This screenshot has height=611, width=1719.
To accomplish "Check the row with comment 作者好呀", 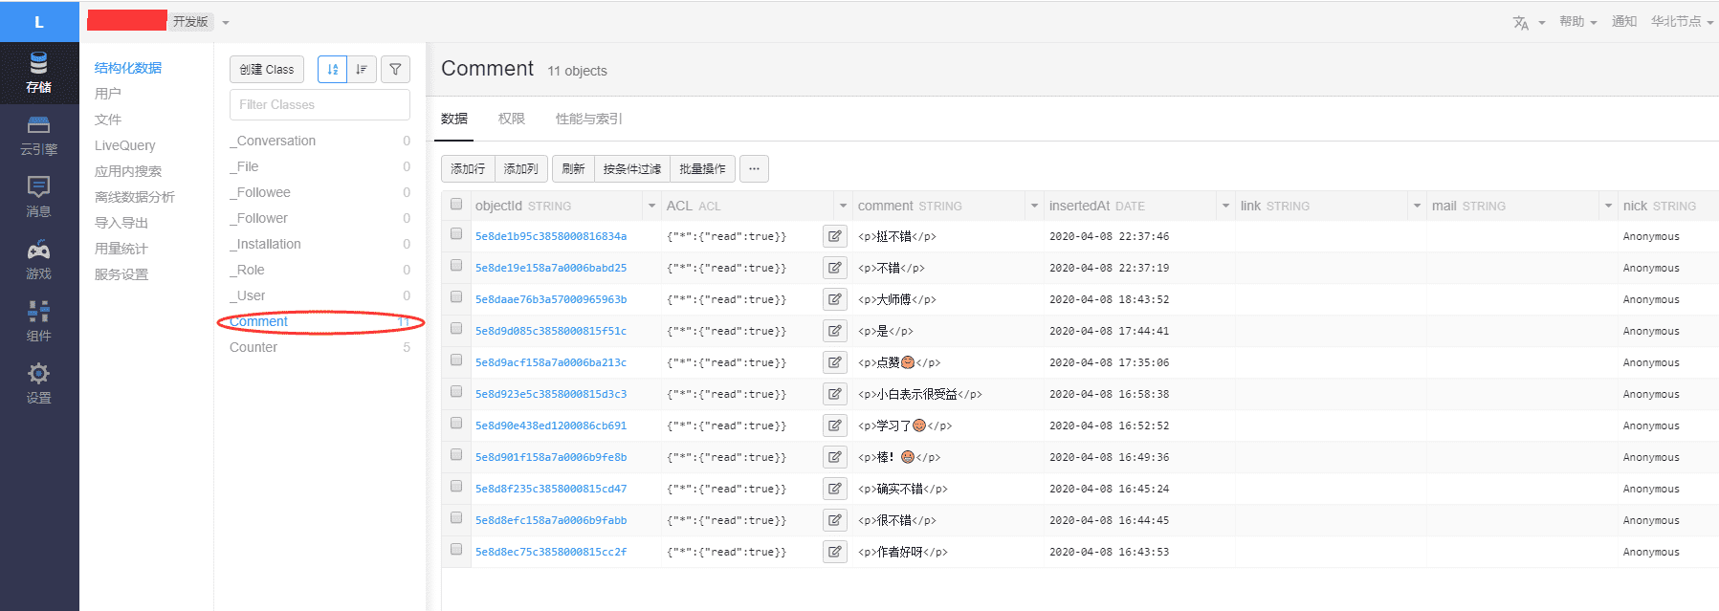I will (456, 551).
